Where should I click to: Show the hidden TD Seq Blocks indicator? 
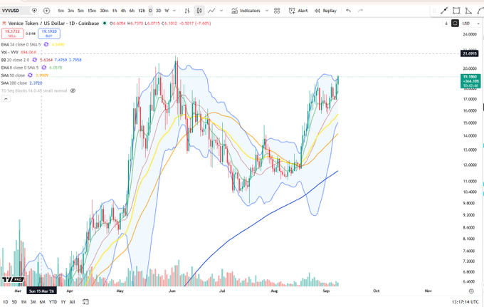(x=73, y=90)
